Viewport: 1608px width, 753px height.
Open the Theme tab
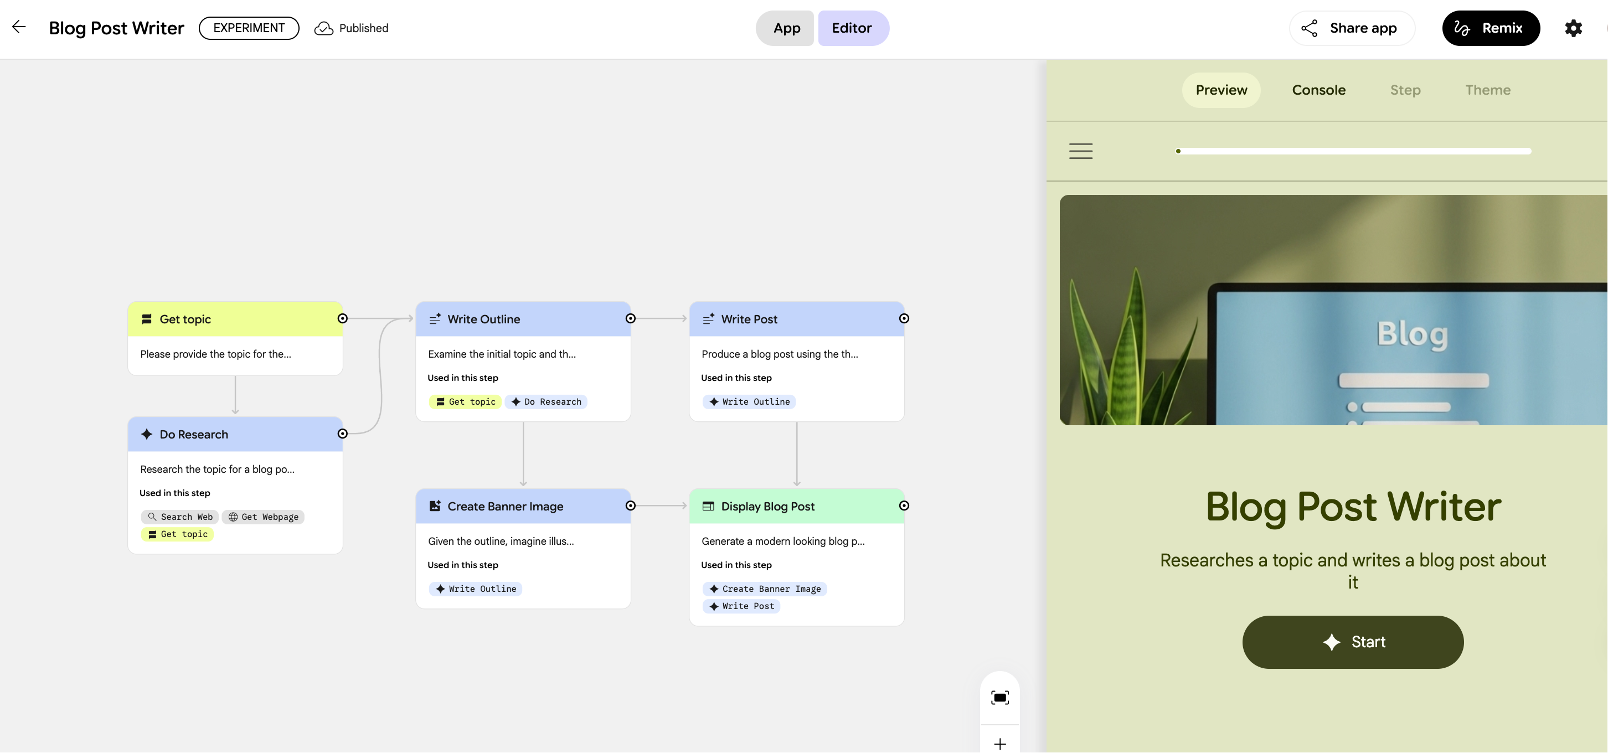pos(1487,90)
